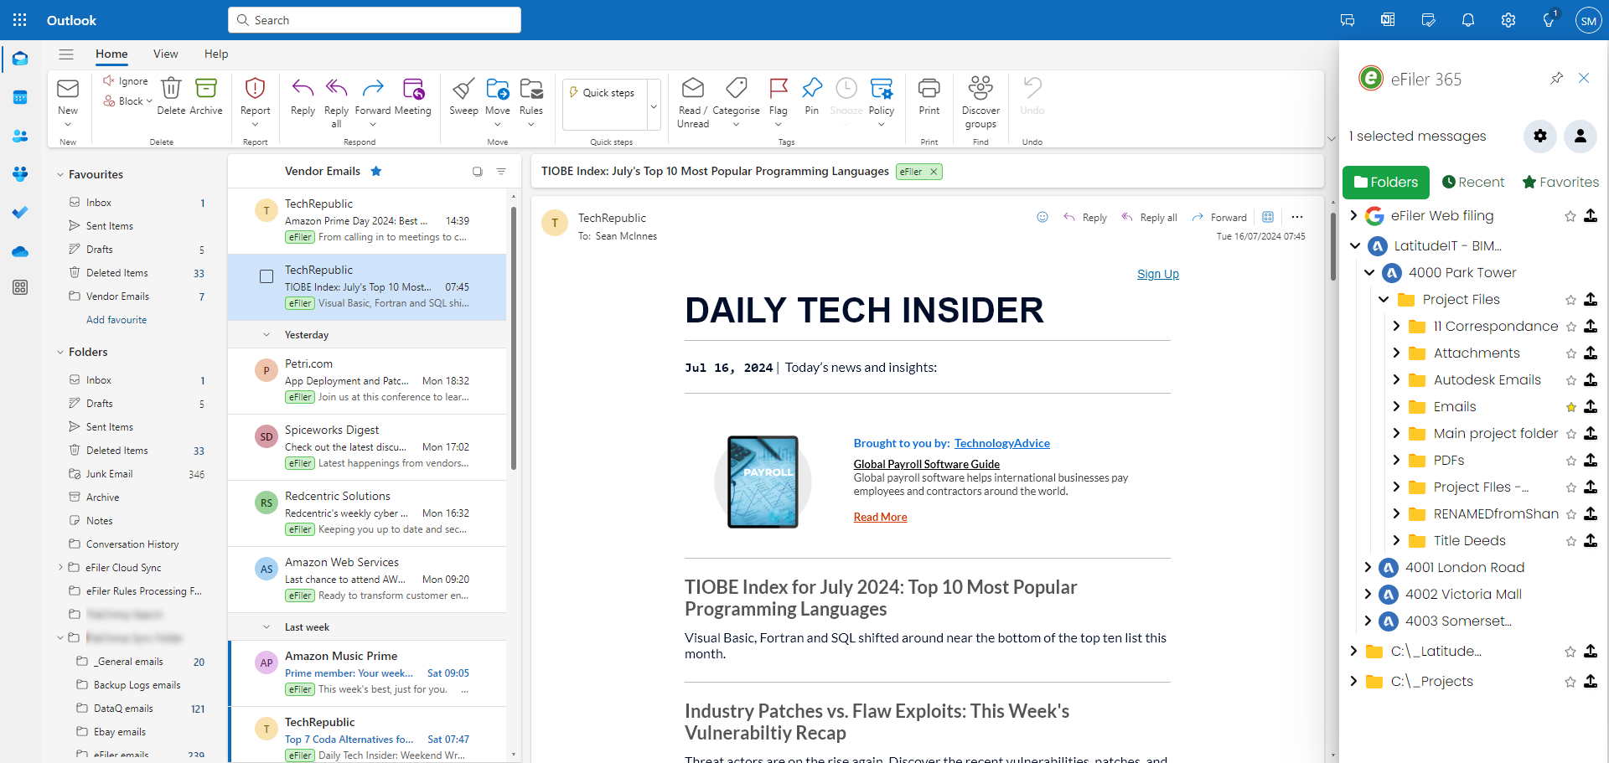Viewport: 1609px width, 763px height.
Task: Favorite the eFiler Web filing star
Action: [1570, 216]
